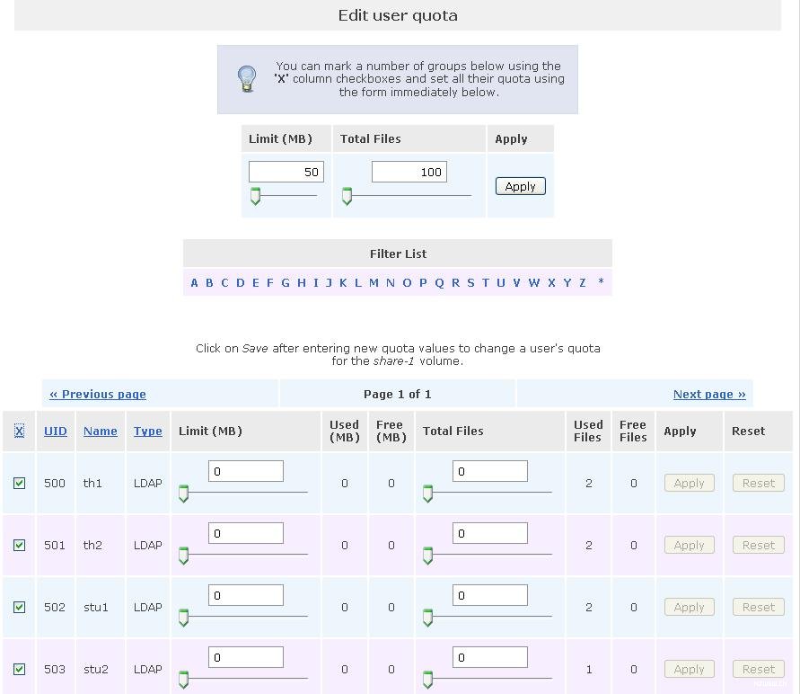Filter the list by letter Z
This screenshot has width=800, height=694.
(582, 282)
